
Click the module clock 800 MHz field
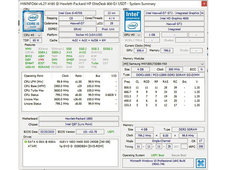point(174,69)
